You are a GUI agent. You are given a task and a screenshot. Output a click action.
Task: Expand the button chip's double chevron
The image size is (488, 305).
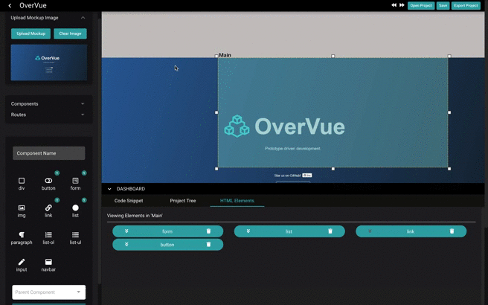(126, 244)
